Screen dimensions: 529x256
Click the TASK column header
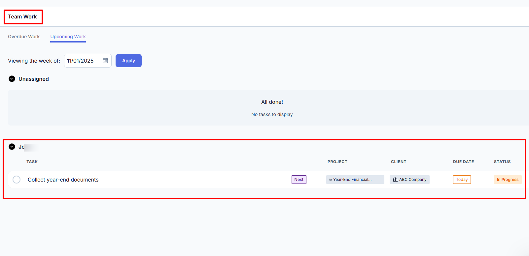point(32,162)
